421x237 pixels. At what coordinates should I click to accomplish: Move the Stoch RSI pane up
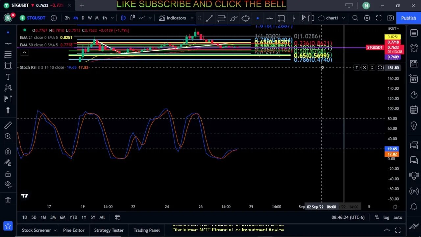(x=357, y=67)
